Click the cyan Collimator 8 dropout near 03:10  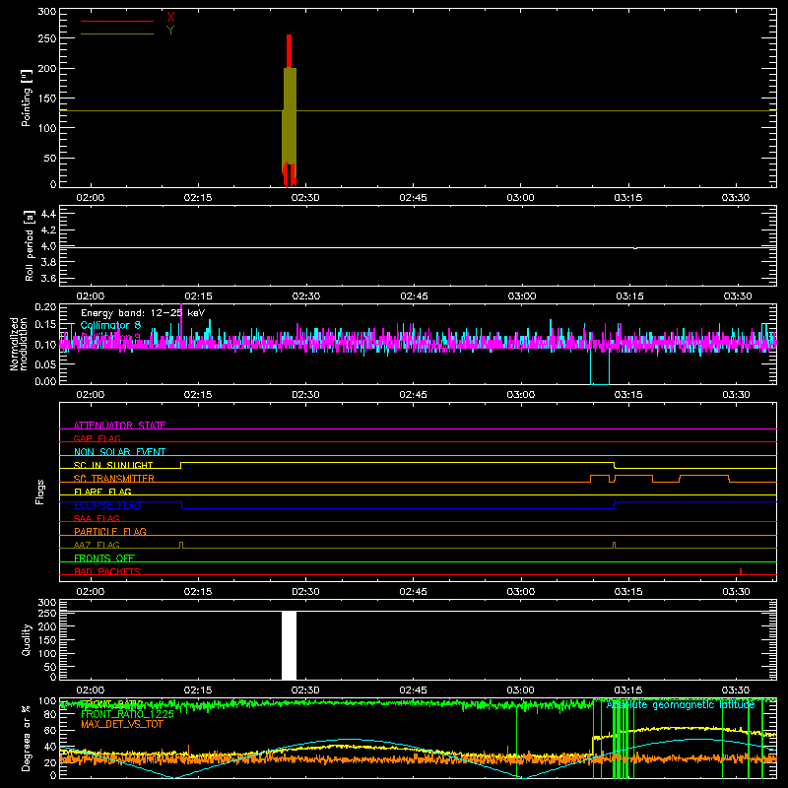click(x=600, y=365)
